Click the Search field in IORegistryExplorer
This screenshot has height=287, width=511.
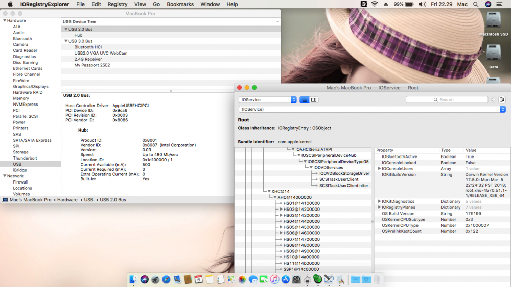447,100
